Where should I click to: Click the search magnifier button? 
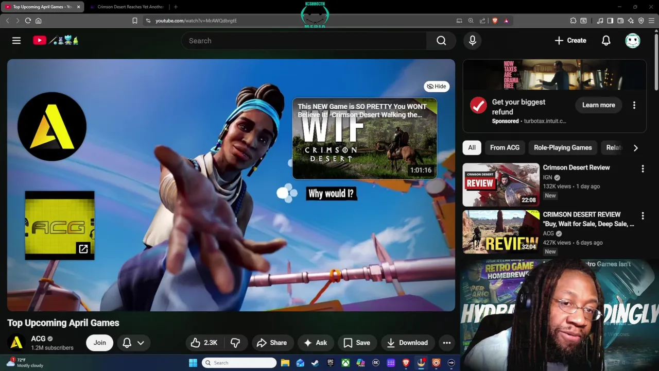(441, 41)
